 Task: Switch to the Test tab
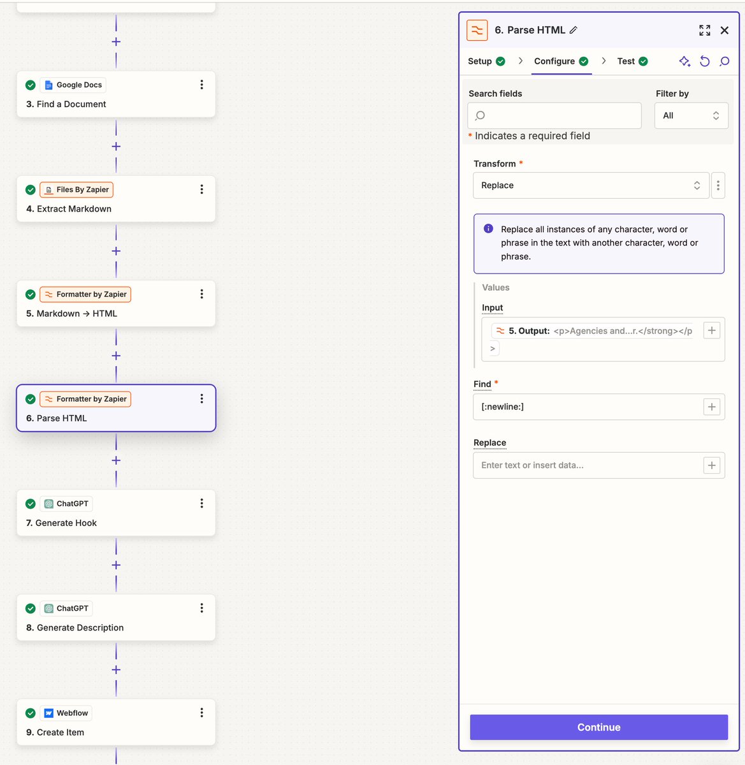632,61
